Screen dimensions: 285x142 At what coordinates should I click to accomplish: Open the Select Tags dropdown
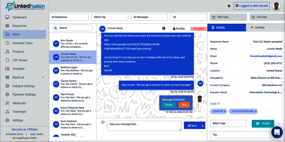click(228, 123)
